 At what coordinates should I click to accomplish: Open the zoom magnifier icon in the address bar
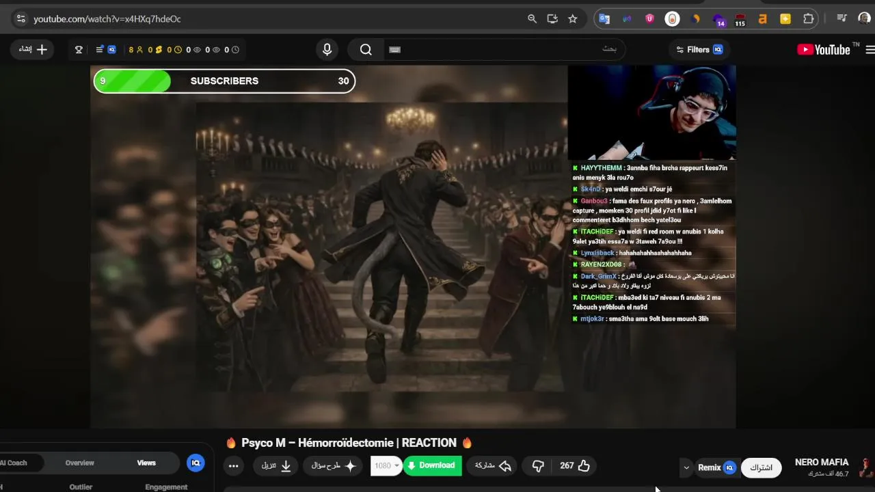[x=532, y=19]
